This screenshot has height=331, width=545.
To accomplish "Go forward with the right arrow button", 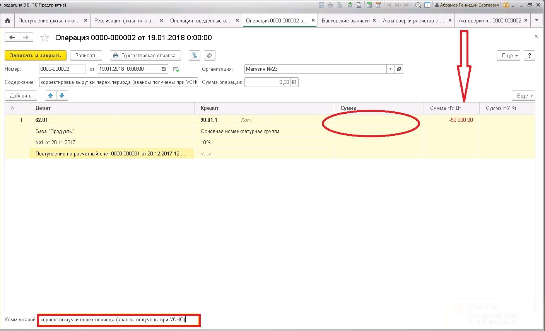I will pos(26,38).
